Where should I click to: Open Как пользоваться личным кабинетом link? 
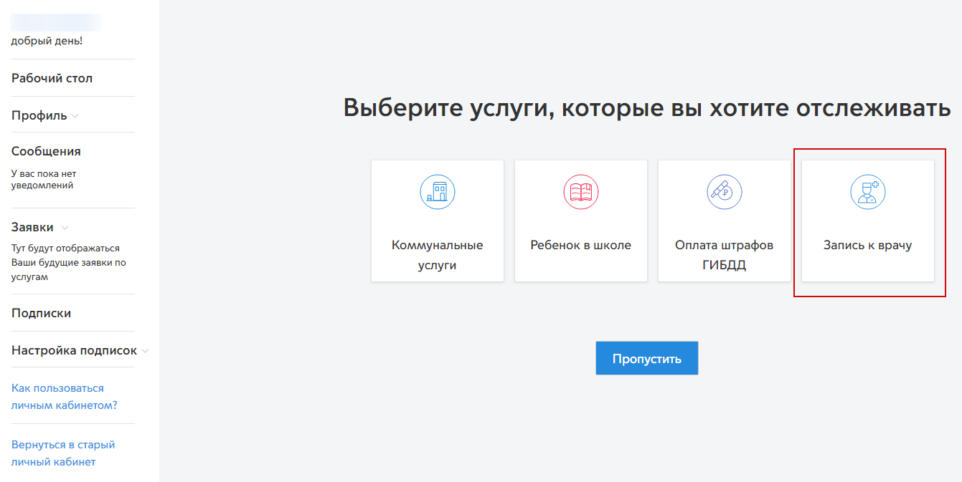pyautogui.click(x=64, y=397)
